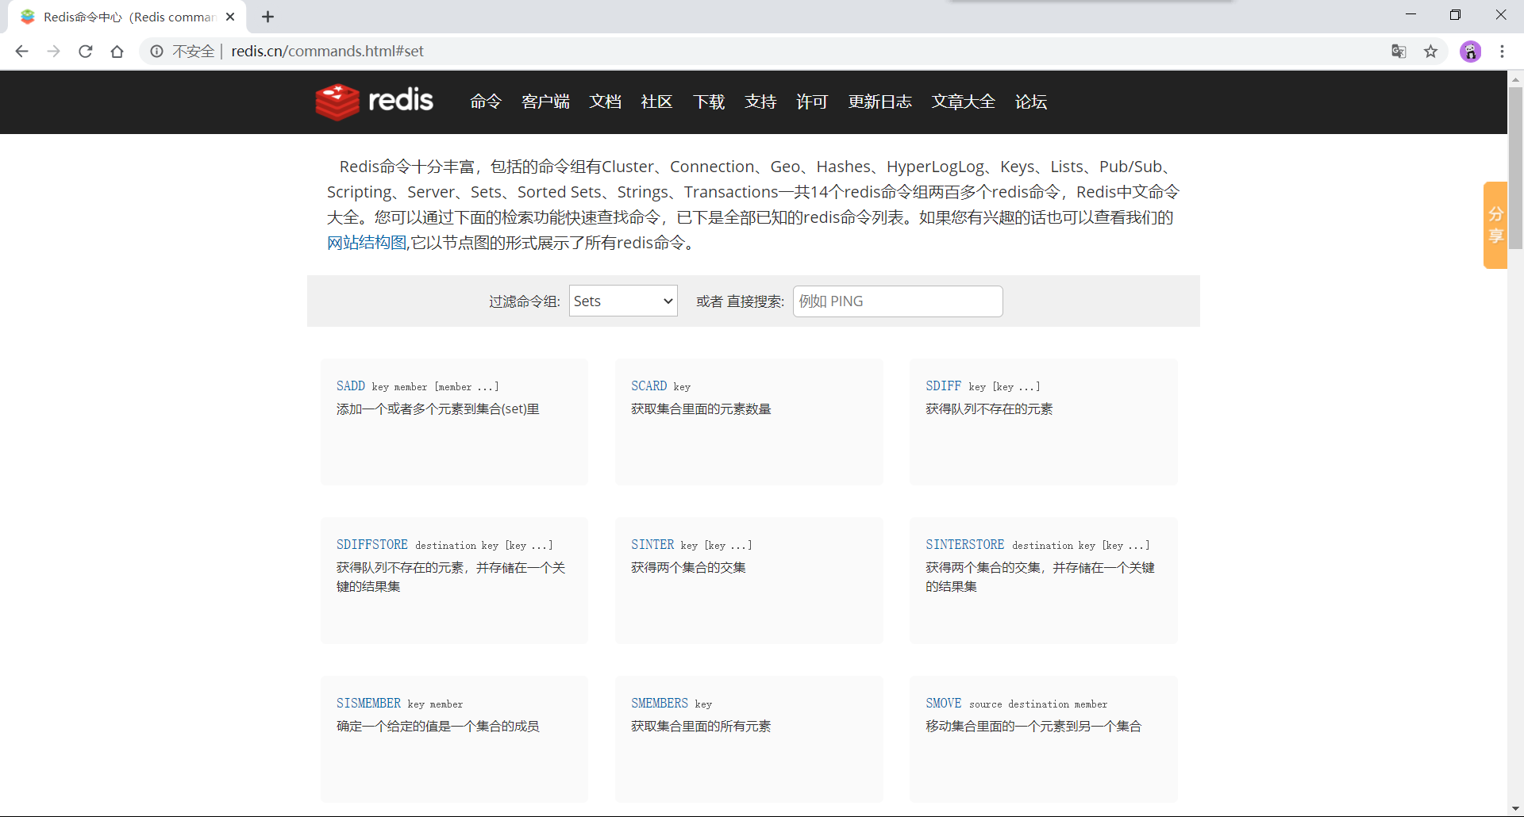Open the 更新日志 navigation menu item
This screenshot has height=817, width=1524.
point(879,102)
